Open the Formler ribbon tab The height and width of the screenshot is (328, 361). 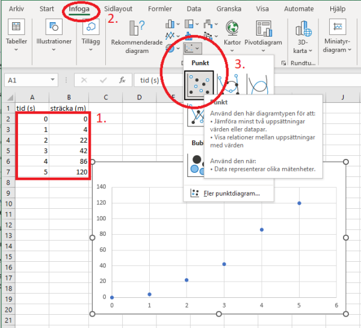[x=159, y=9]
